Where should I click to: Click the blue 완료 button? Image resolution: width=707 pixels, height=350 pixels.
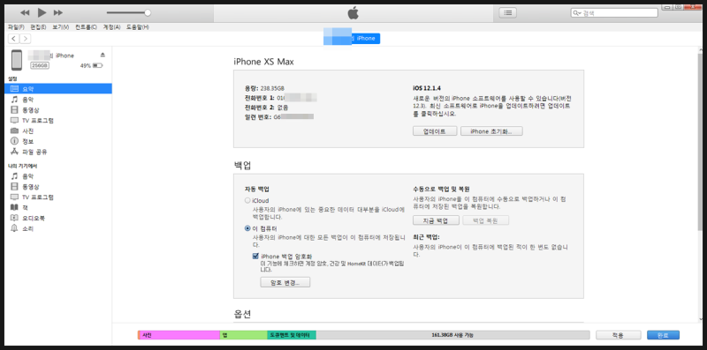(663, 335)
